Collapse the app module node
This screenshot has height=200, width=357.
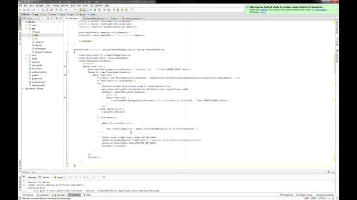pos(26,29)
